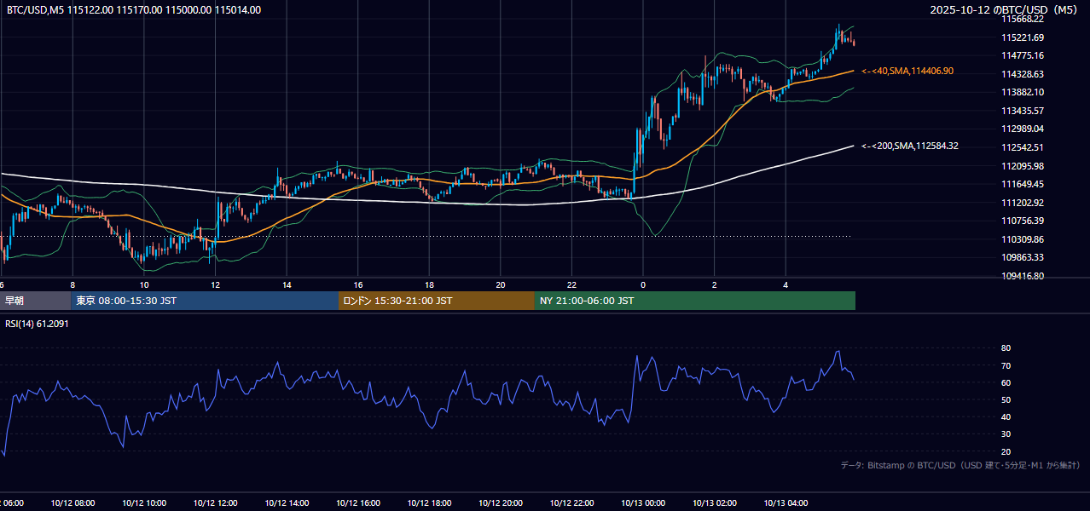
Task: Click hour tick 20 under price chart
Action: 501,285
